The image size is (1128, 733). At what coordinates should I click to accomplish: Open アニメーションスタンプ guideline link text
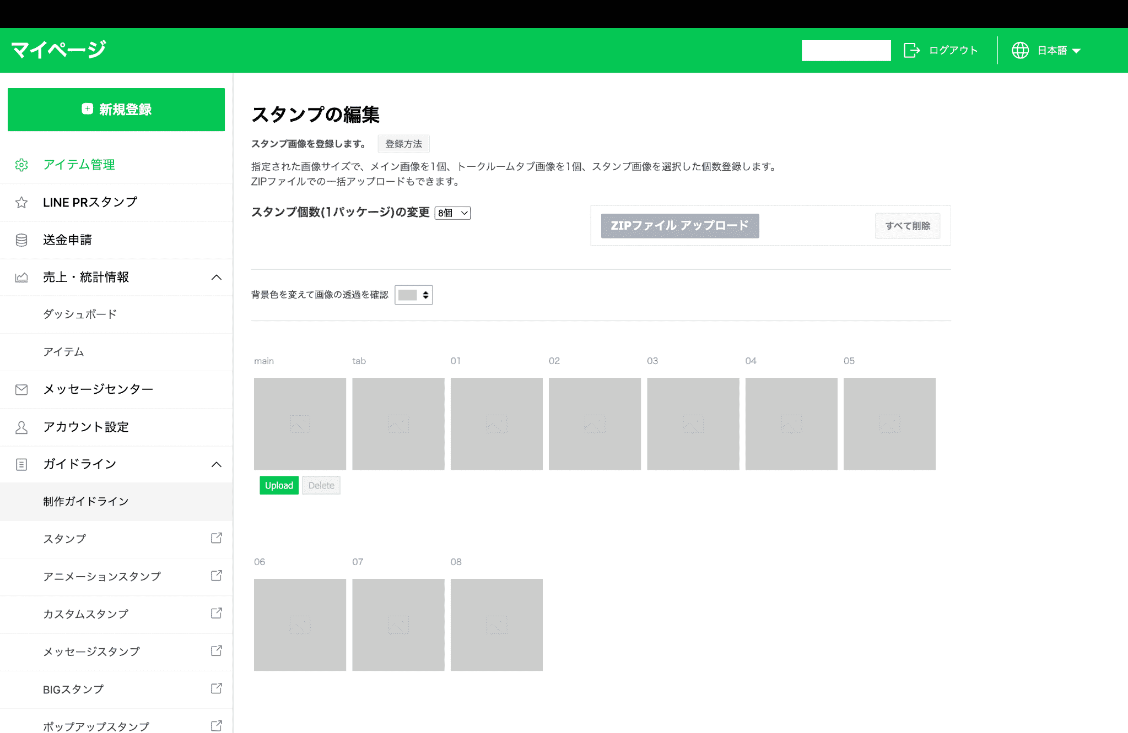tap(102, 577)
